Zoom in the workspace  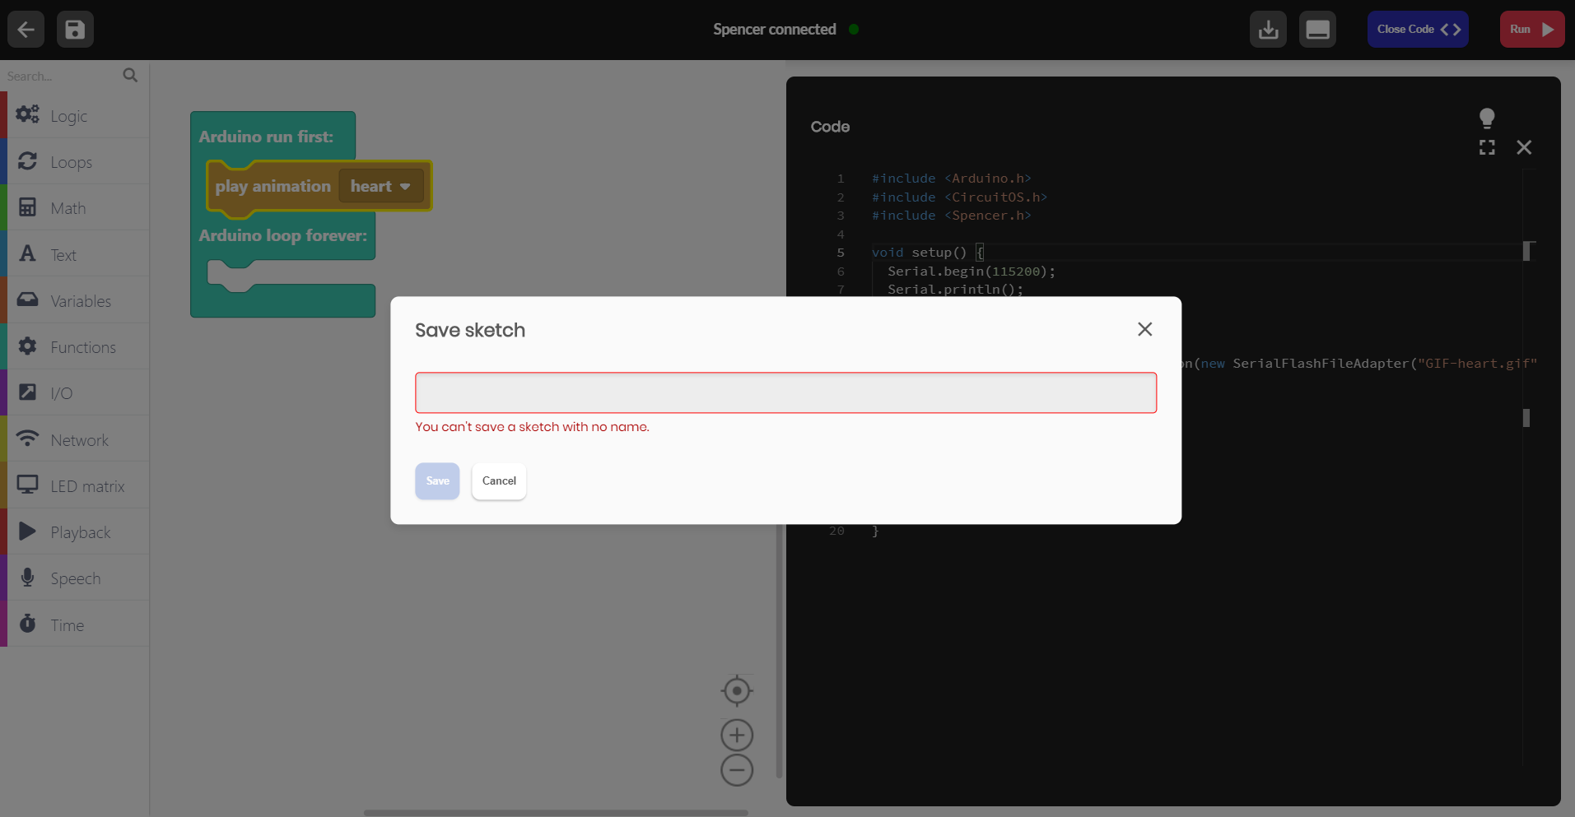pyautogui.click(x=737, y=735)
